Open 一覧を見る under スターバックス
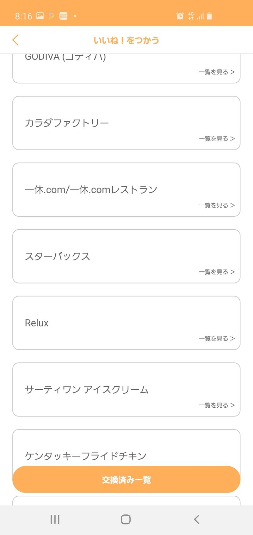The image size is (253, 535). tap(217, 272)
